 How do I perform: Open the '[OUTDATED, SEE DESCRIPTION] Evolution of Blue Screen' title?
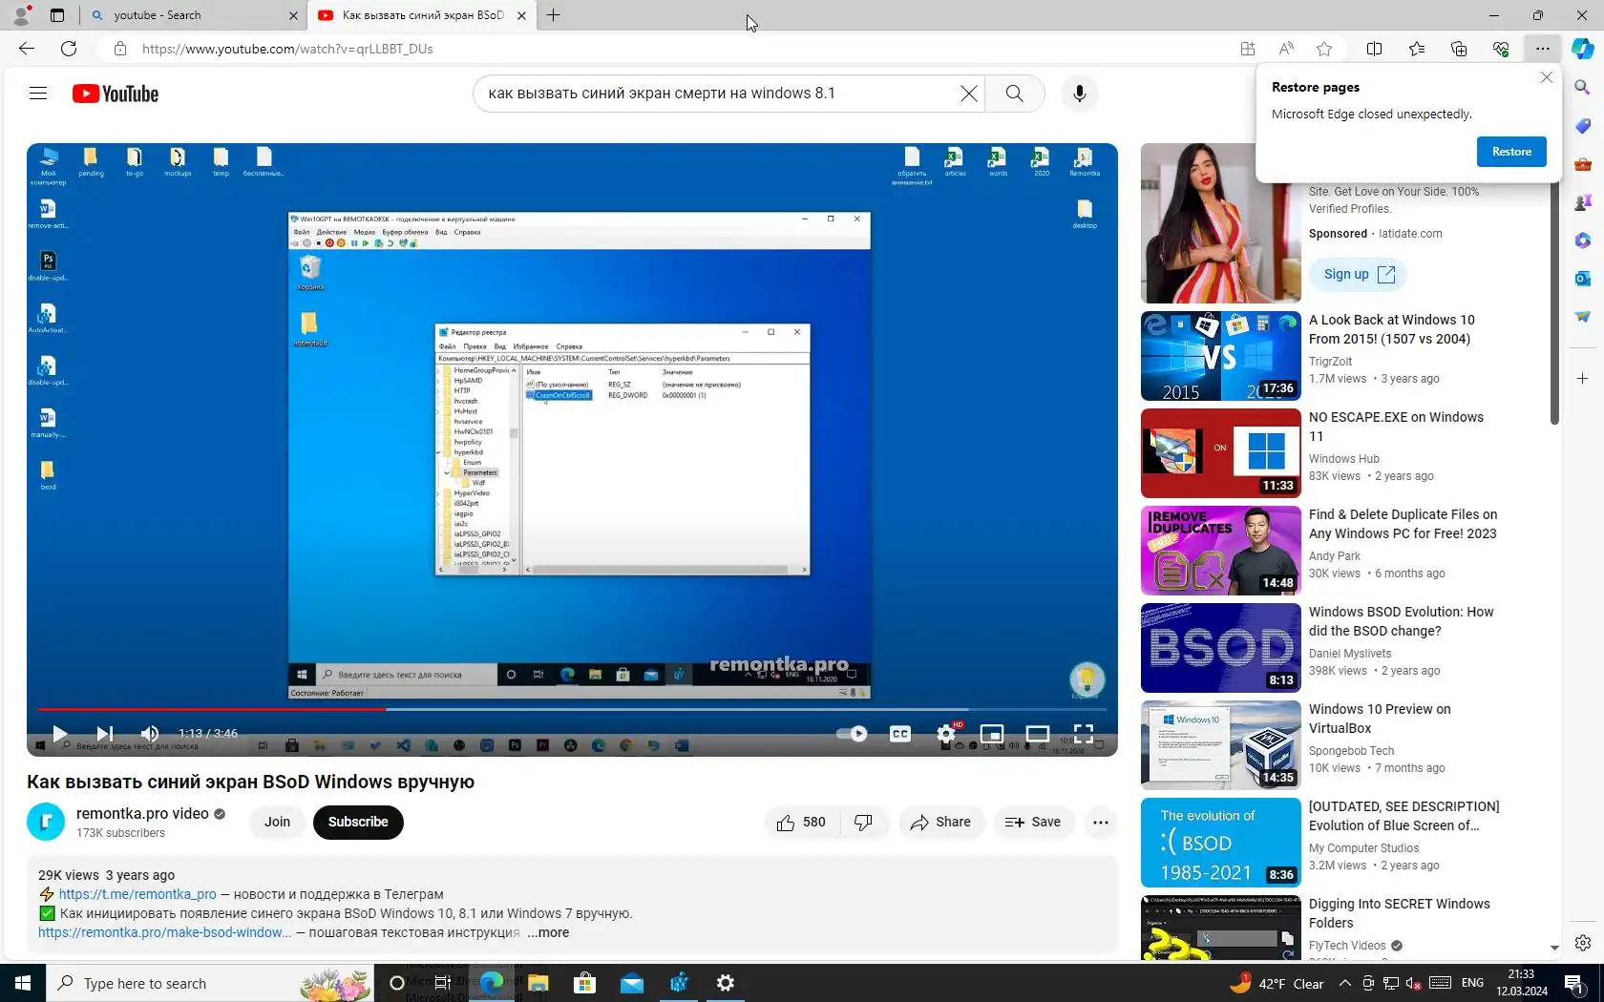1403,816
